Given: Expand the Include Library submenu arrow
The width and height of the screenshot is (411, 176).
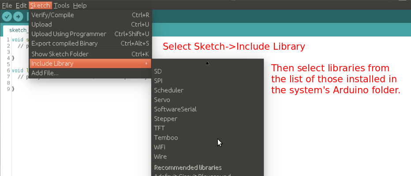Looking at the screenshot, I should click(x=146, y=64).
